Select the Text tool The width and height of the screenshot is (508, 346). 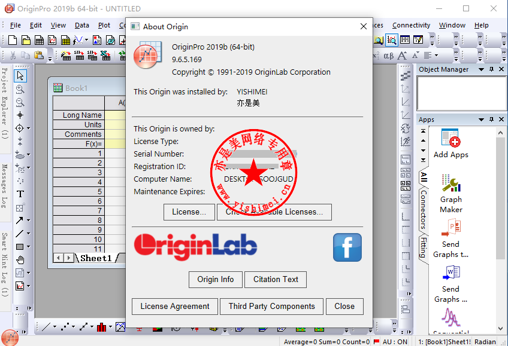click(x=20, y=194)
